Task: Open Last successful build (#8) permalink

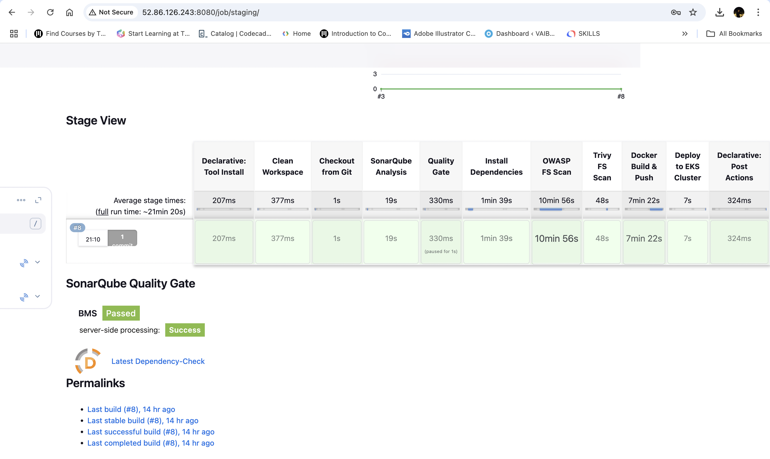Action: 151,431
